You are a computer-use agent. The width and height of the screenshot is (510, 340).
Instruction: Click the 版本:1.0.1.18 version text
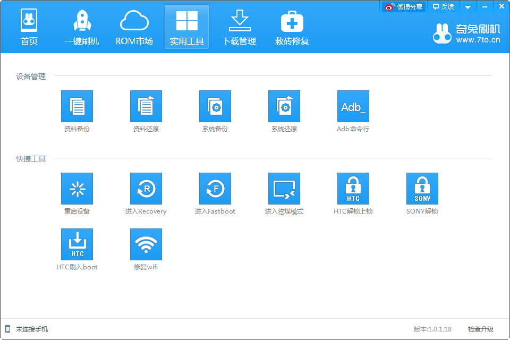point(432,329)
